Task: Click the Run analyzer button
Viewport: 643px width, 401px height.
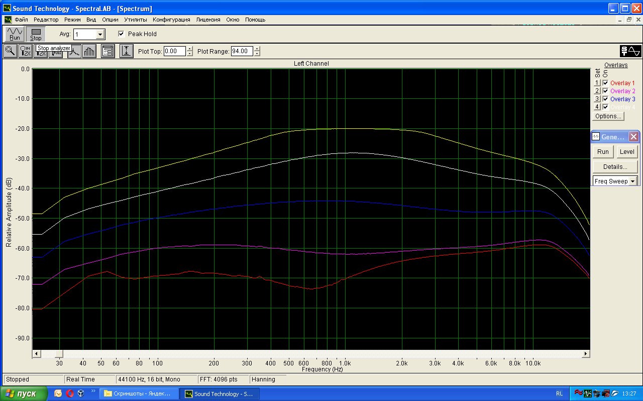Action: point(15,34)
